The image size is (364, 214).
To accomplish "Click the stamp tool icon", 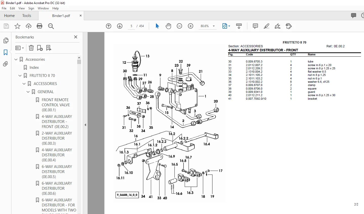I will (289, 26).
